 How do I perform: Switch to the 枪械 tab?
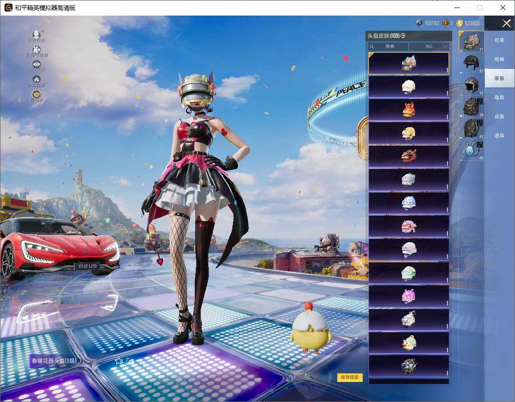pos(499,59)
